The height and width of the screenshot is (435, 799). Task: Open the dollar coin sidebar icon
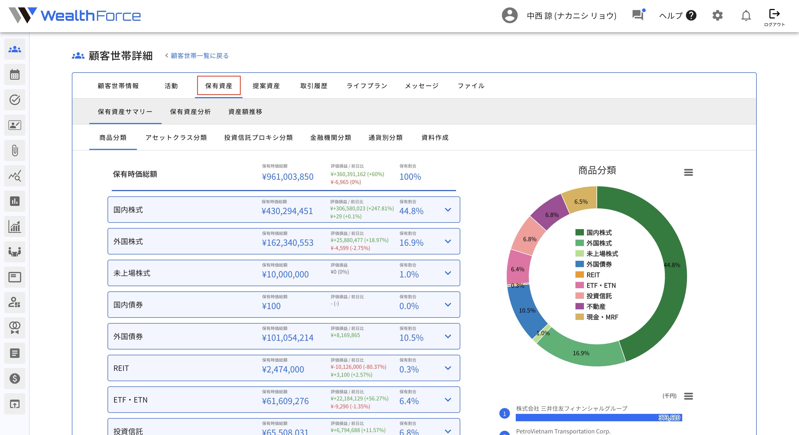(x=15, y=378)
